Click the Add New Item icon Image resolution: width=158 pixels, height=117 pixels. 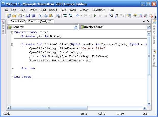click(x=20, y=16)
